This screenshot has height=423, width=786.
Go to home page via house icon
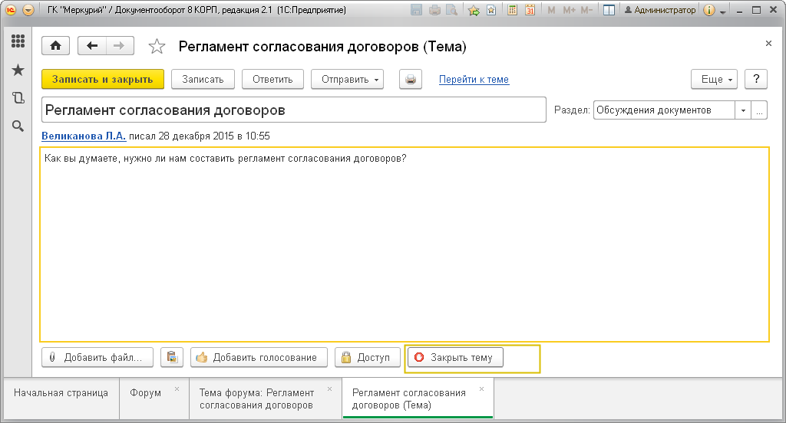tap(55, 46)
